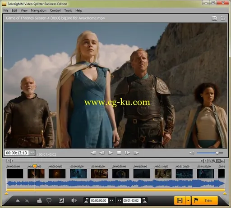
Task: Expand the dropdown arrow next to film strip
Action: click(x=188, y=200)
